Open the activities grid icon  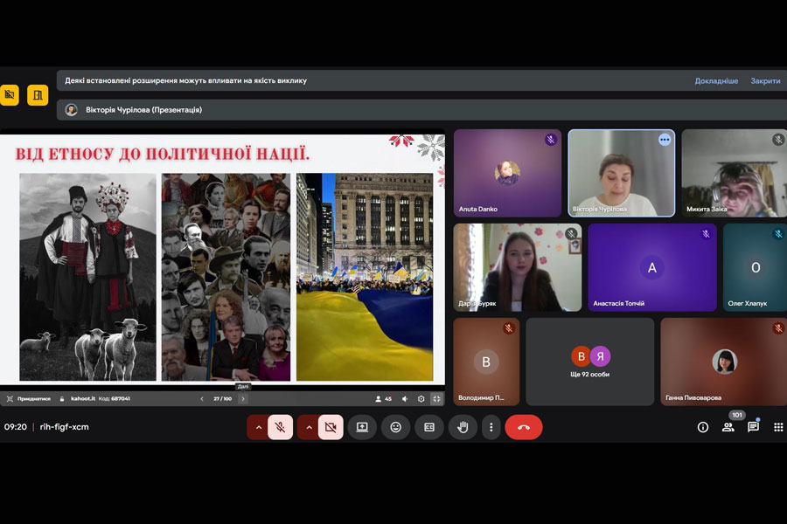[x=778, y=427]
